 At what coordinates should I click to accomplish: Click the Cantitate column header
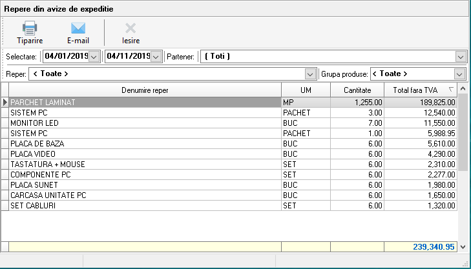coord(357,90)
